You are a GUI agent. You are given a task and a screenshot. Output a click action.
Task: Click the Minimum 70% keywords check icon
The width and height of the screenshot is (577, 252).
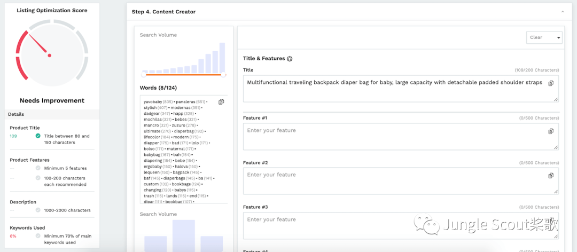(38, 236)
